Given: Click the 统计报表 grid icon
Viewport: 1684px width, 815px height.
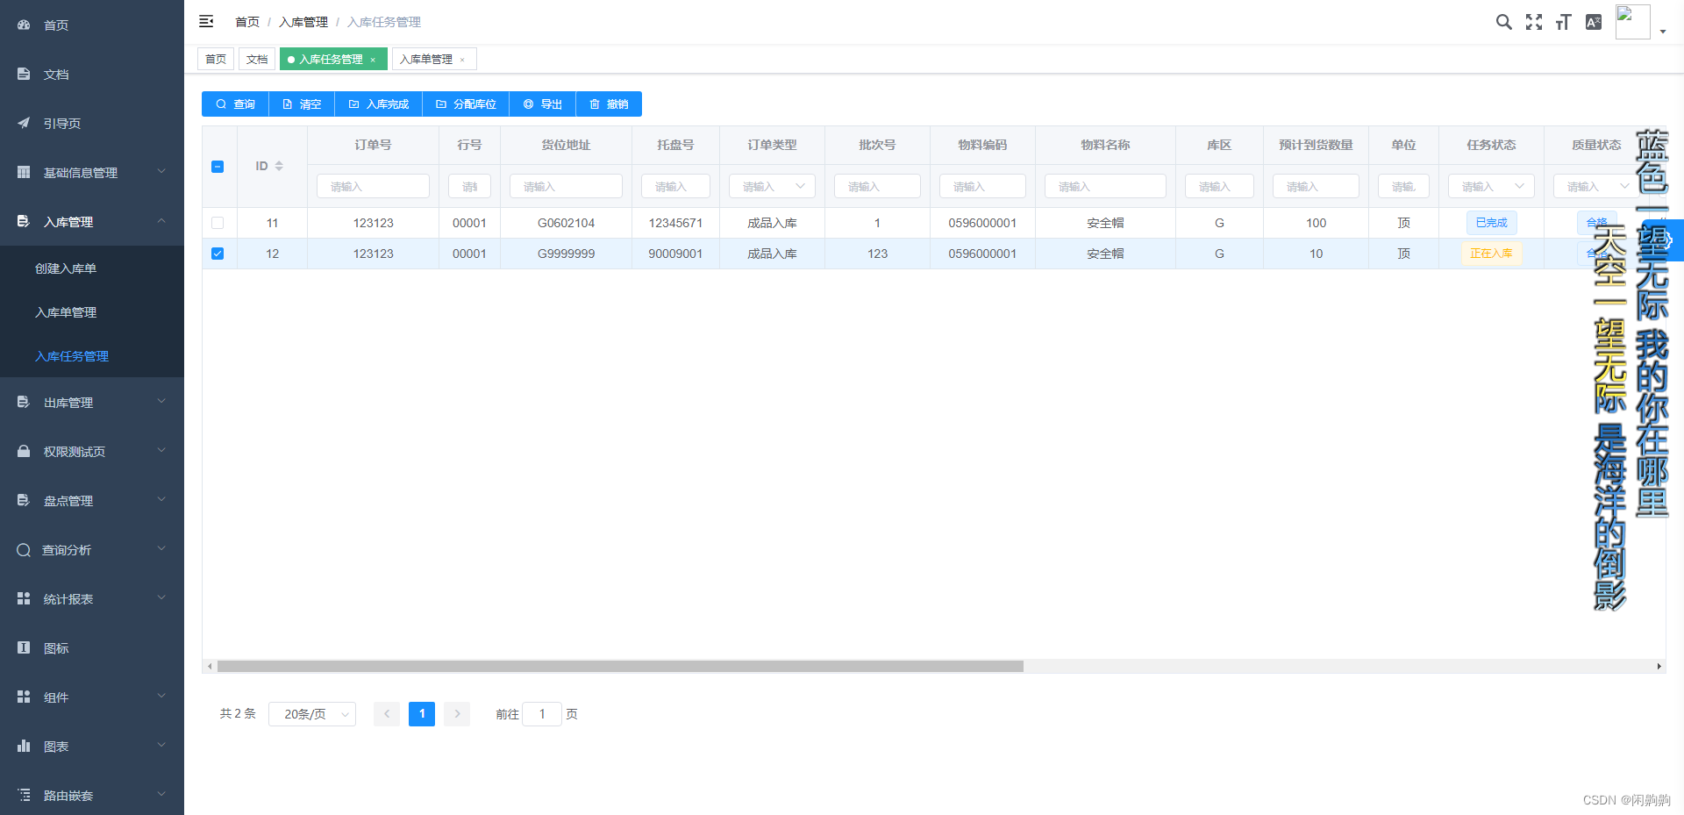Looking at the screenshot, I should pyautogui.click(x=24, y=598).
